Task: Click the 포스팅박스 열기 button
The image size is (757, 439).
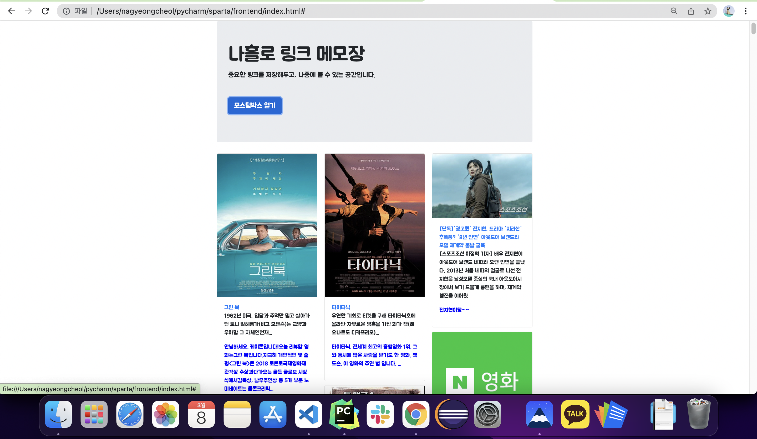Action: click(255, 106)
